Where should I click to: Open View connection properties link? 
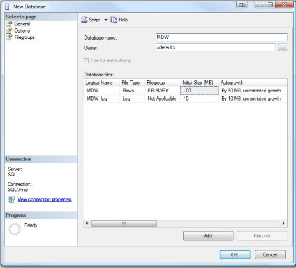[44, 199]
